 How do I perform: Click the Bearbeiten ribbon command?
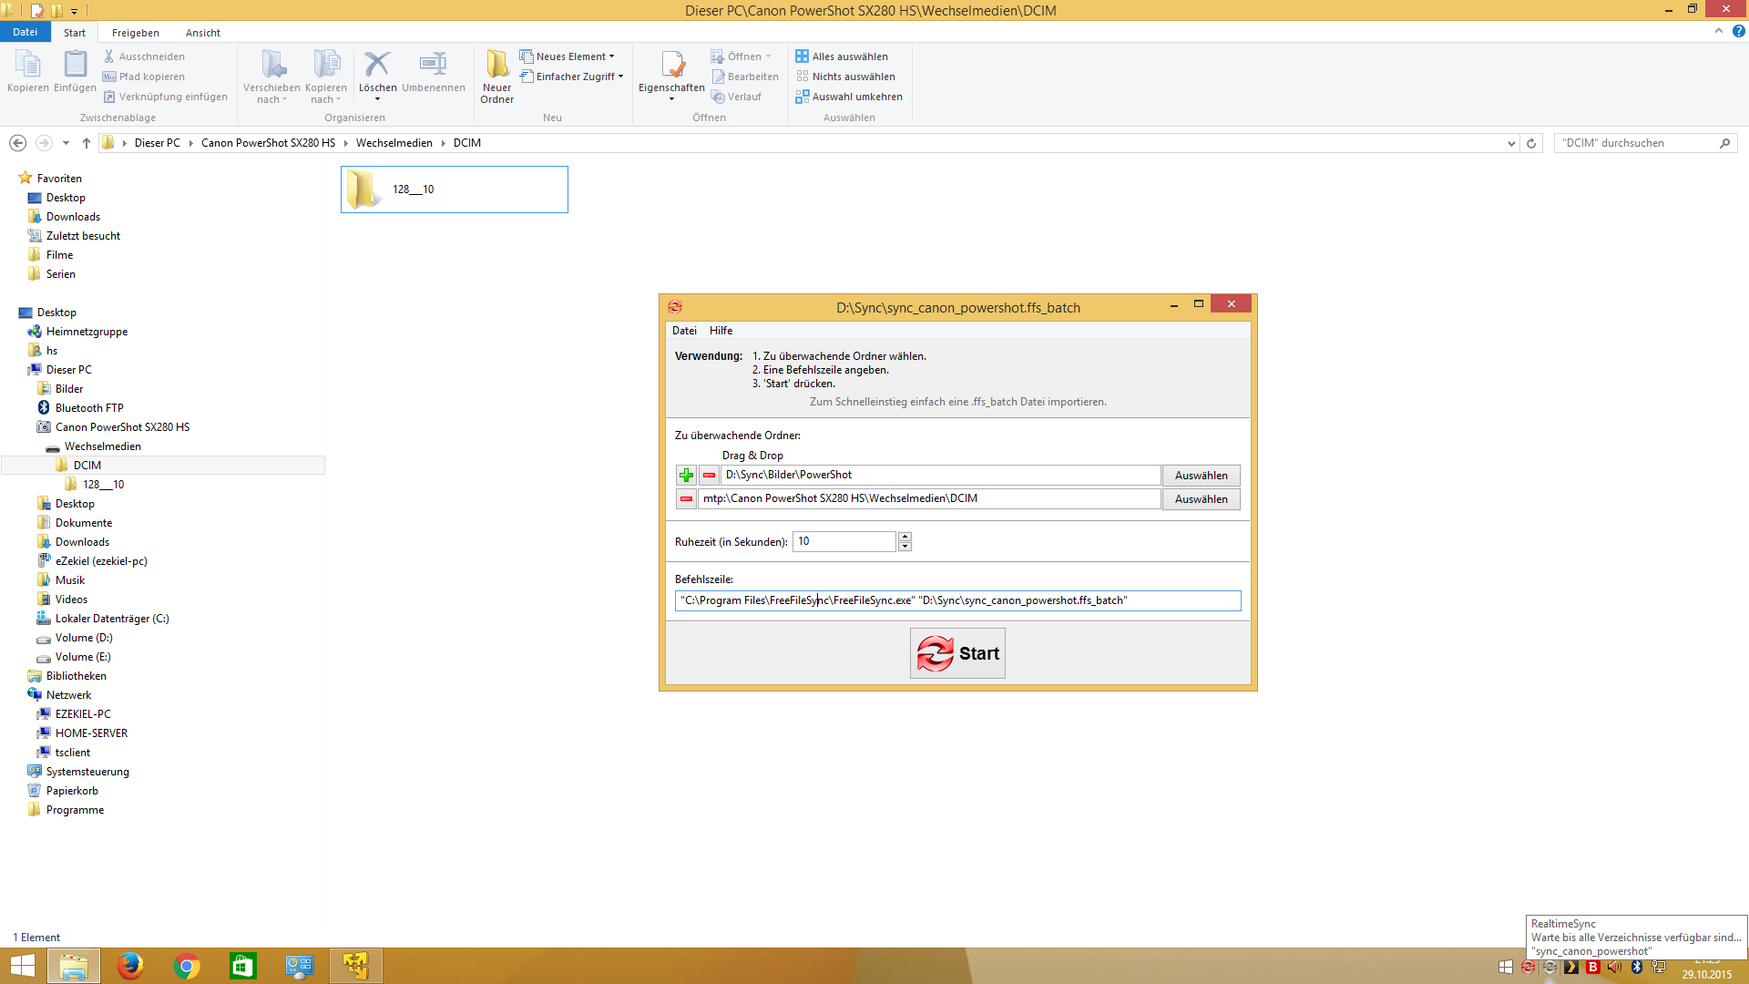tap(745, 77)
